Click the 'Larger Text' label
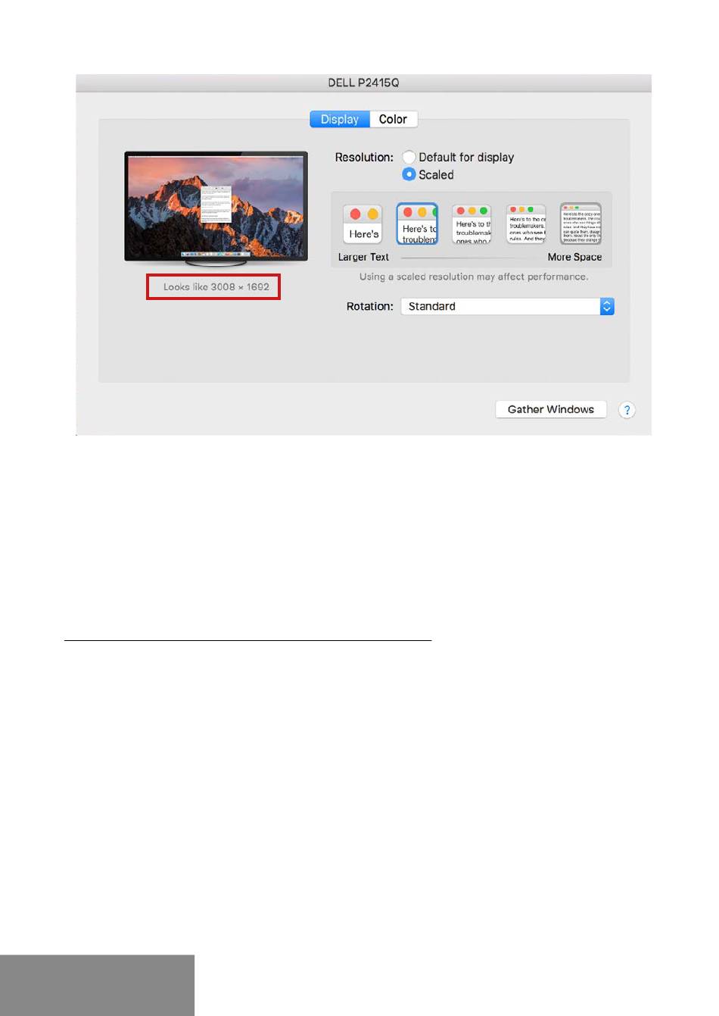This screenshot has width=719, height=1016. click(x=363, y=257)
